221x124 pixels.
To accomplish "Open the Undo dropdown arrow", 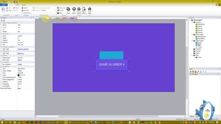I will coord(19,8).
